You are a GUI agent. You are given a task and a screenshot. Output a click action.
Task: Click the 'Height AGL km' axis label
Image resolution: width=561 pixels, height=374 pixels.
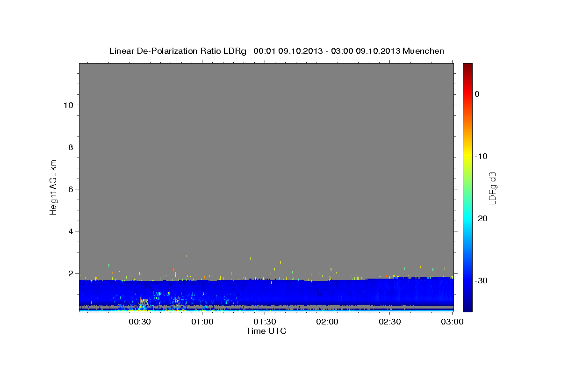pos(54,187)
